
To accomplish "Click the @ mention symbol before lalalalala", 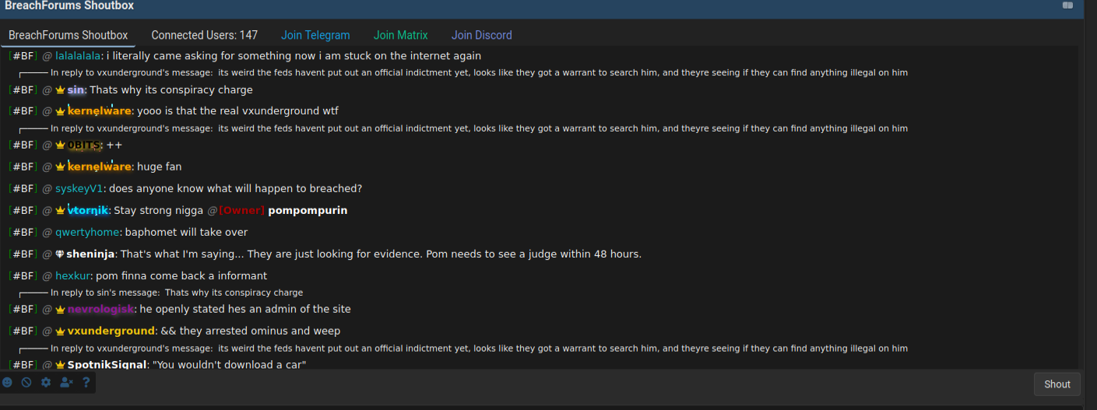I will 47,56.
